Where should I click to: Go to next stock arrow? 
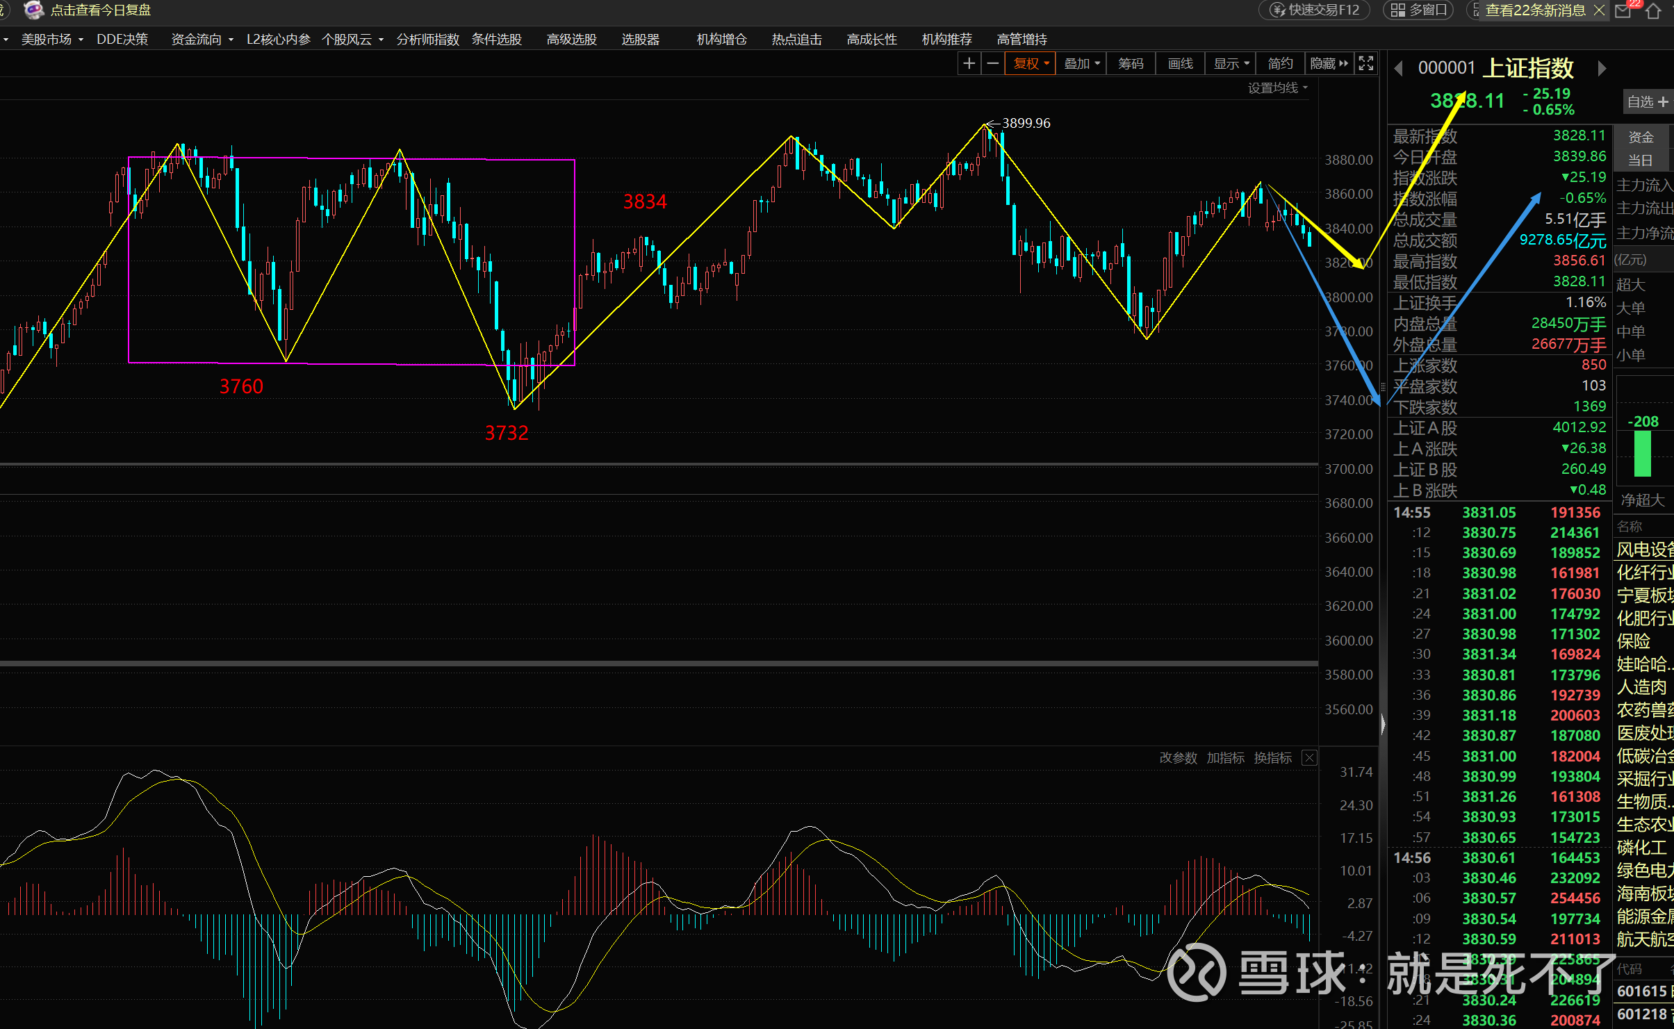[x=1602, y=68]
